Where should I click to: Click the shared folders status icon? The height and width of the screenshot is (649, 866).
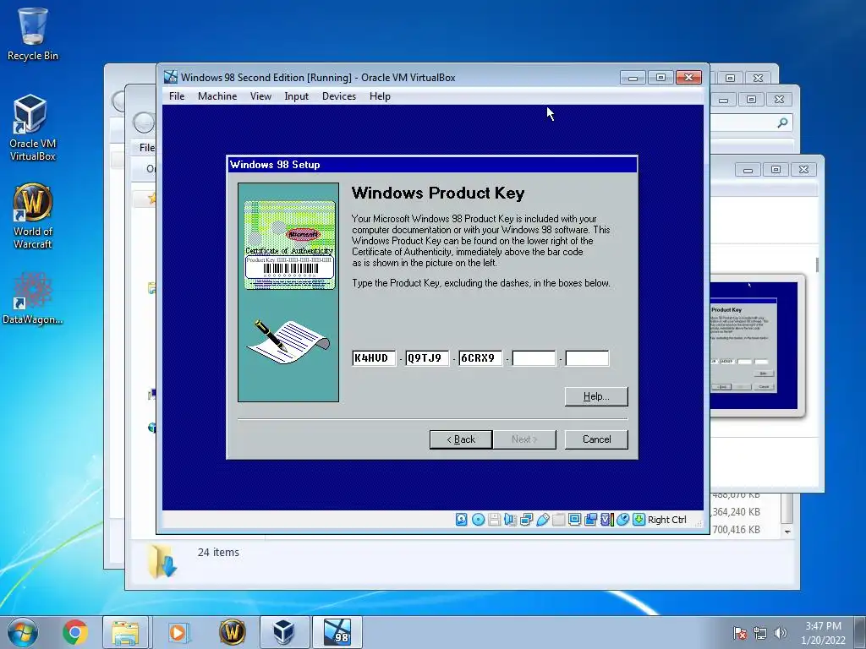[x=558, y=520]
